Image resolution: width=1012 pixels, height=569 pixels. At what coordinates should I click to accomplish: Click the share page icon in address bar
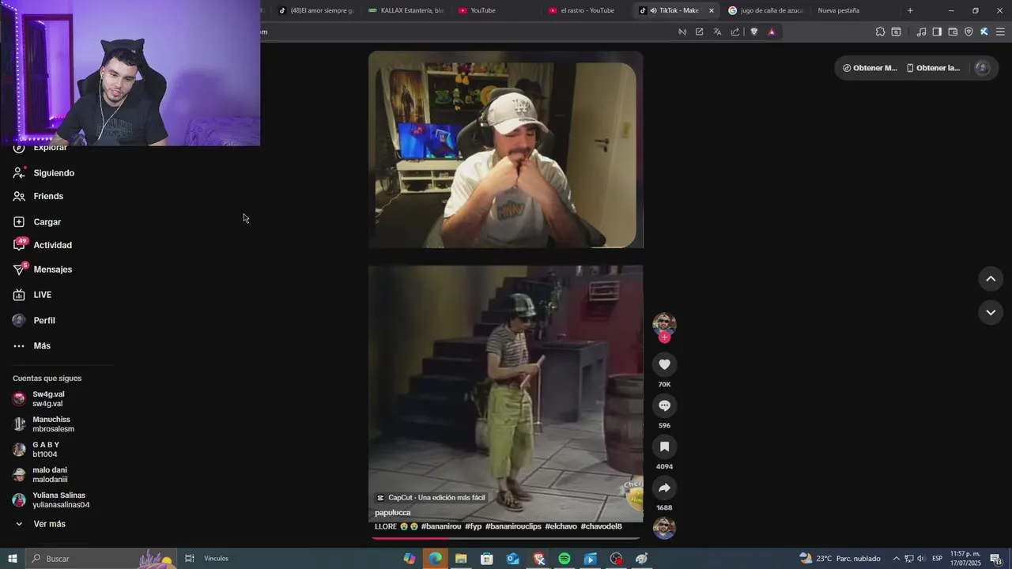coord(735,32)
